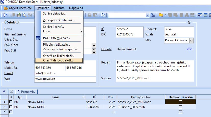This screenshot has width=211, height=117.
Task: Click the grayed-out documents toolbar icon
Action: point(13,15)
